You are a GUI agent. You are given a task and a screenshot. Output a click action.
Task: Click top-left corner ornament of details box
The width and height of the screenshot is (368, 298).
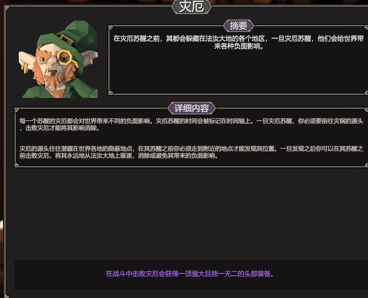click(x=17, y=110)
